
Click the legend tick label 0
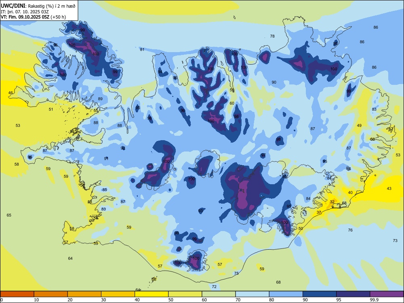[2, 300]
